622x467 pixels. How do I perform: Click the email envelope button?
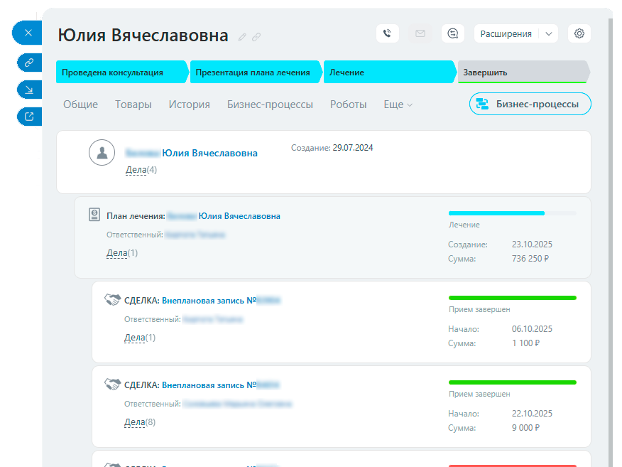420,33
